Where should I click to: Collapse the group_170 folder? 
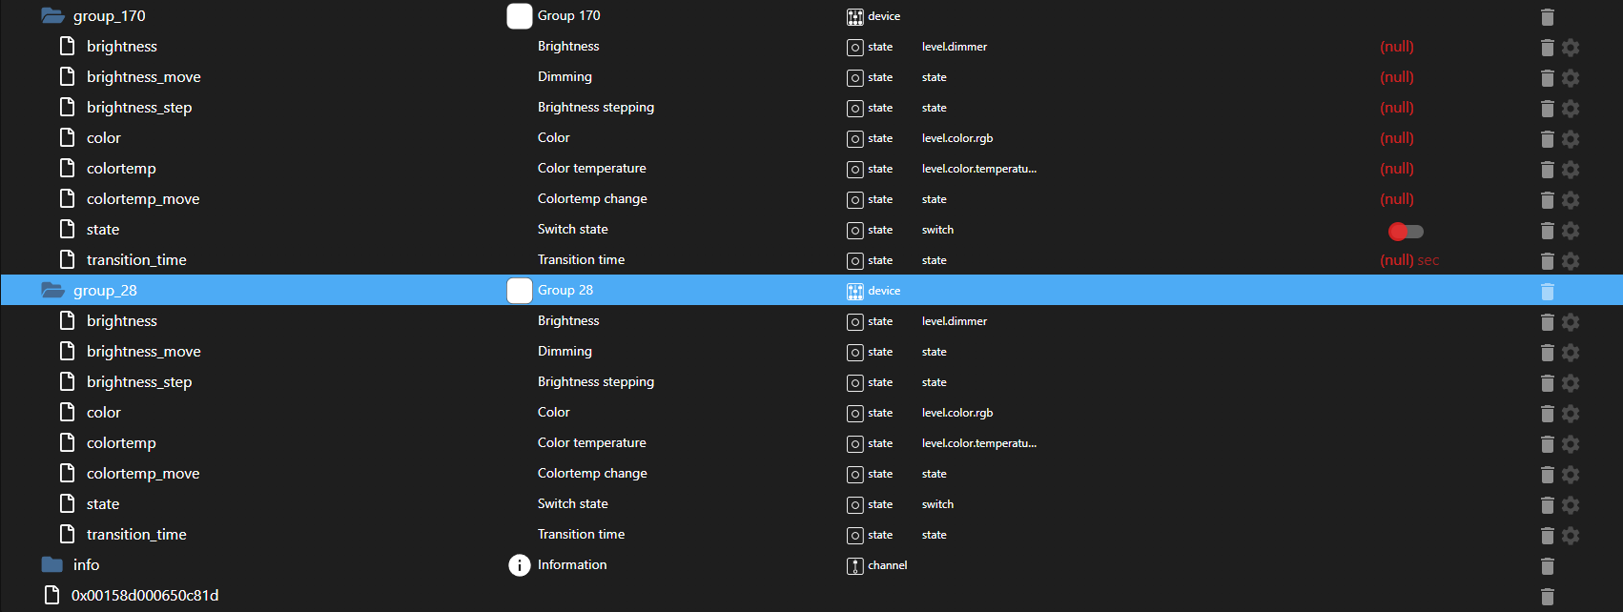[52, 16]
